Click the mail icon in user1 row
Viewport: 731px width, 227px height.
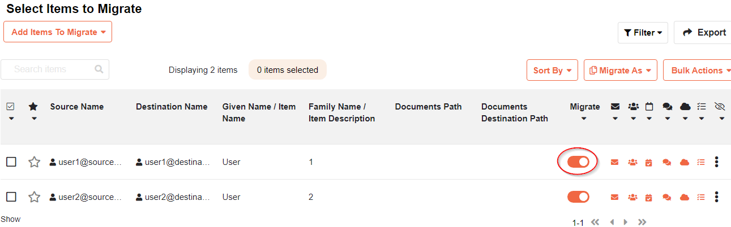(614, 163)
